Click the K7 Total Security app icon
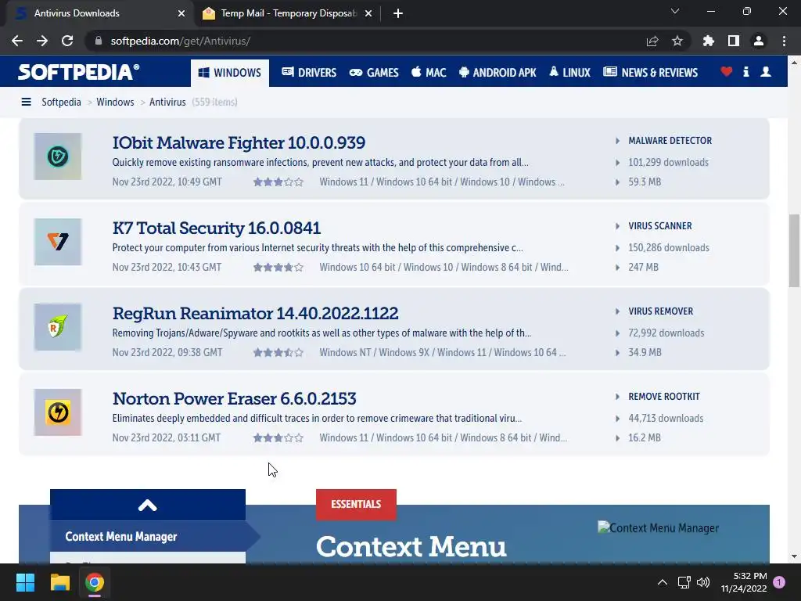This screenshot has width=801, height=601. pos(58,242)
